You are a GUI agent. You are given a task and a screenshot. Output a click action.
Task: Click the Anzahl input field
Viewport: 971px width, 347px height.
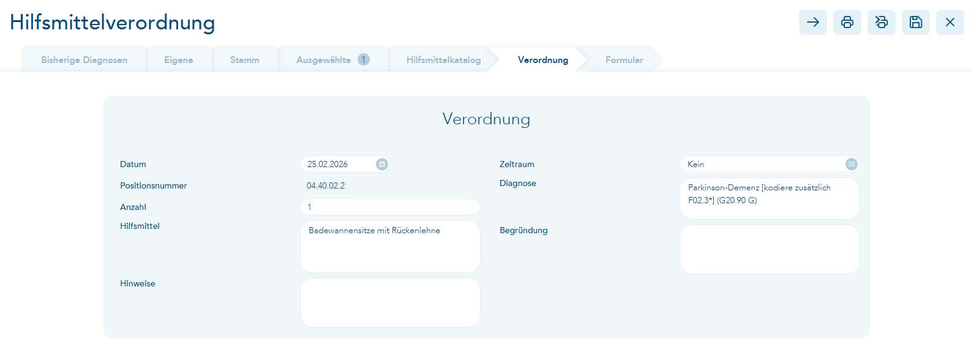(x=390, y=207)
